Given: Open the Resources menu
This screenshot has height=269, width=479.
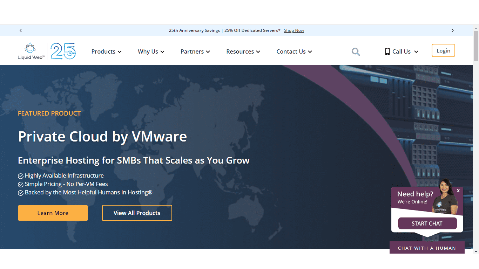Looking at the screenshot, I should pos(243,51).
